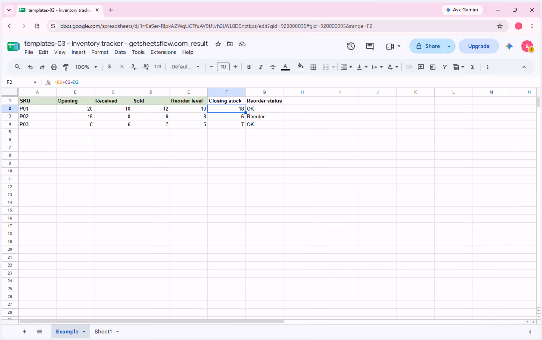
Task: Open Vertical align dropdown
Action: pyautogui.click(x=362, y=67)
